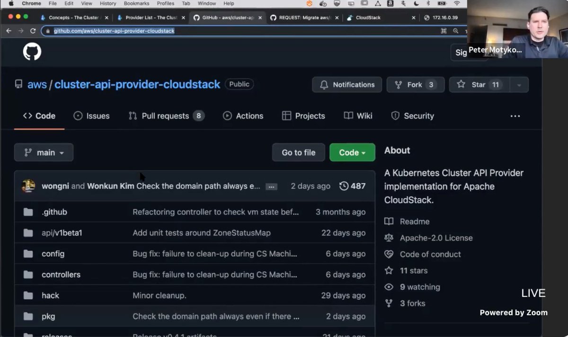Click the wongni commit author avatar

28,186
